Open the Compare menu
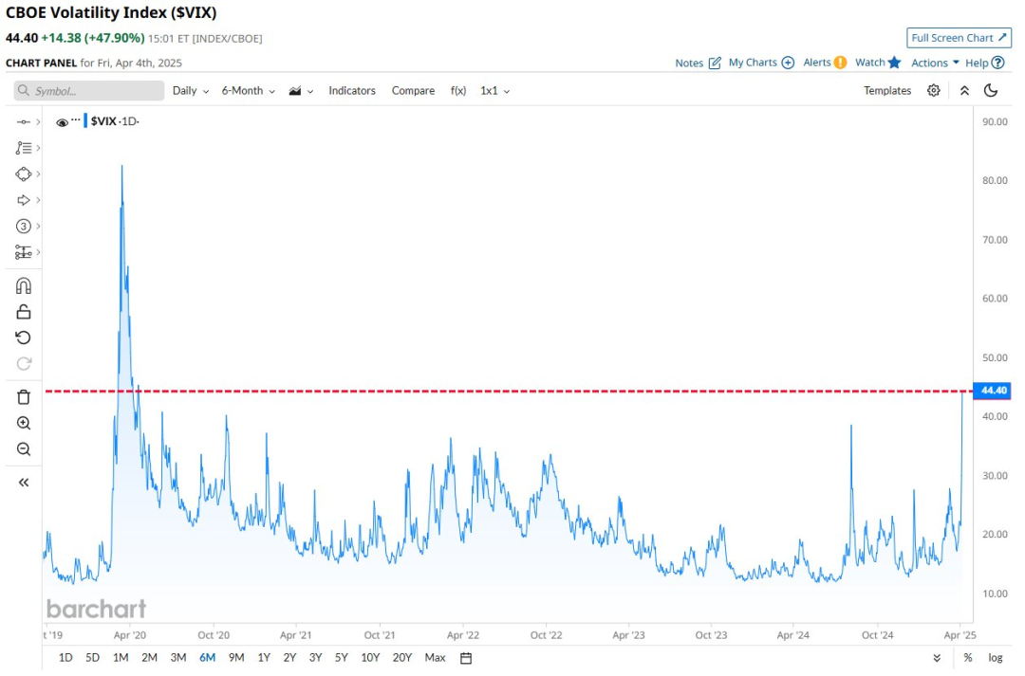Viewport: 1025px width, 676px height. [x=413, y=91]
